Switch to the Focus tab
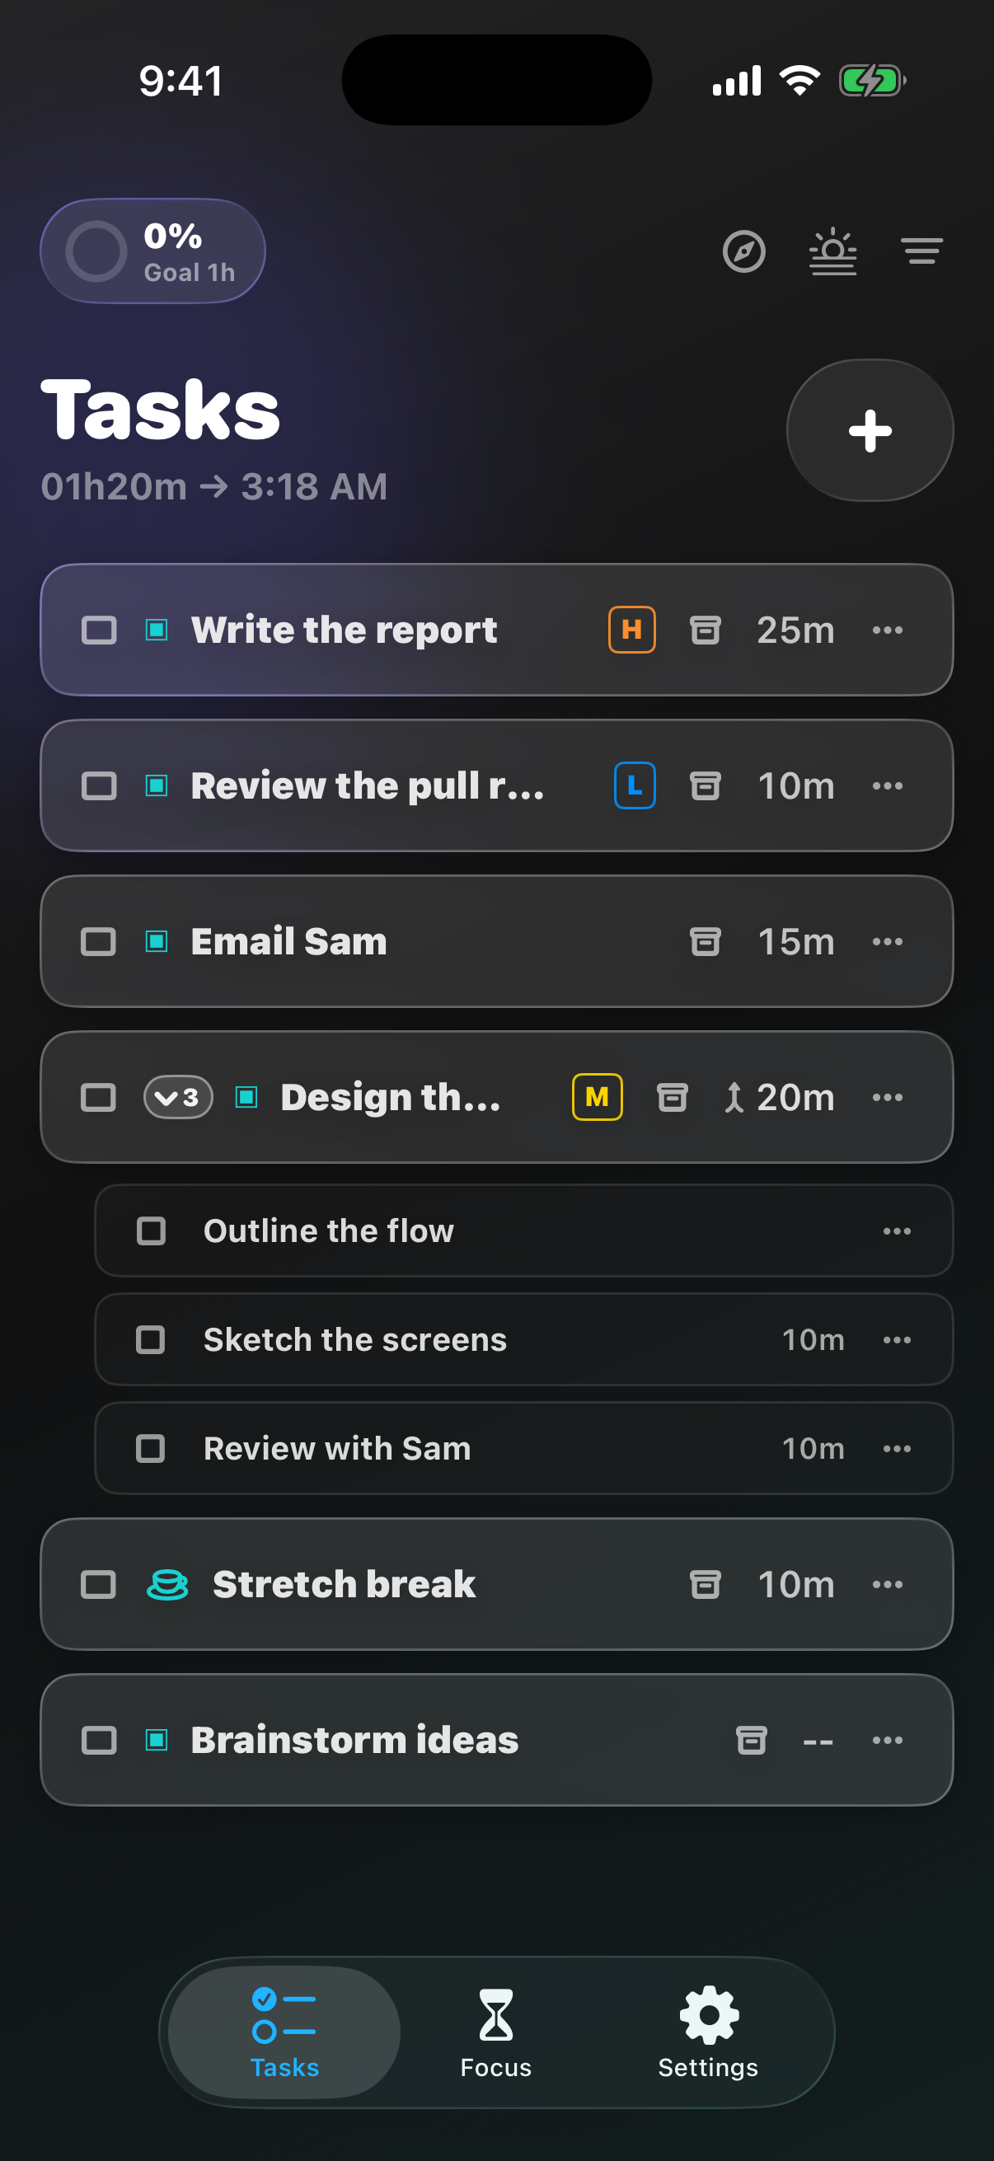Viewport: 994px width, 2161px height. (495, 2032)
